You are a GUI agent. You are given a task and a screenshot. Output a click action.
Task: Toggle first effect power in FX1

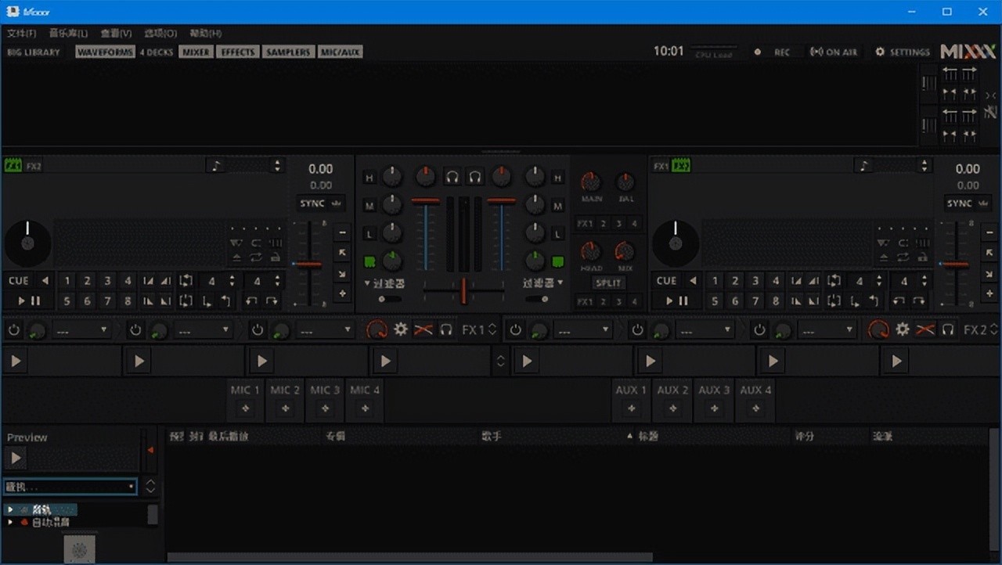[14, 330]
